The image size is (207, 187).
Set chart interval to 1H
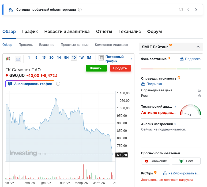(x=59, y=58)
